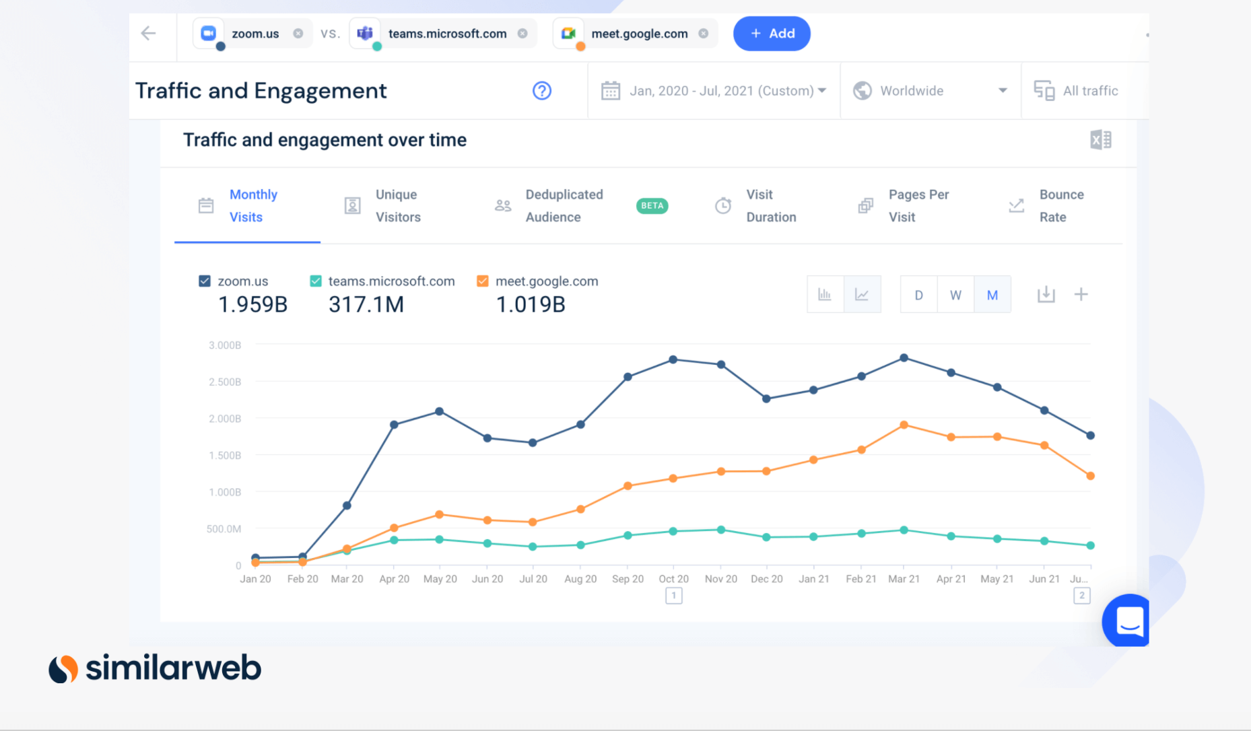
Task: Uncheck the teams.microsoft.com series checkbox
Action: pos(316,281)
